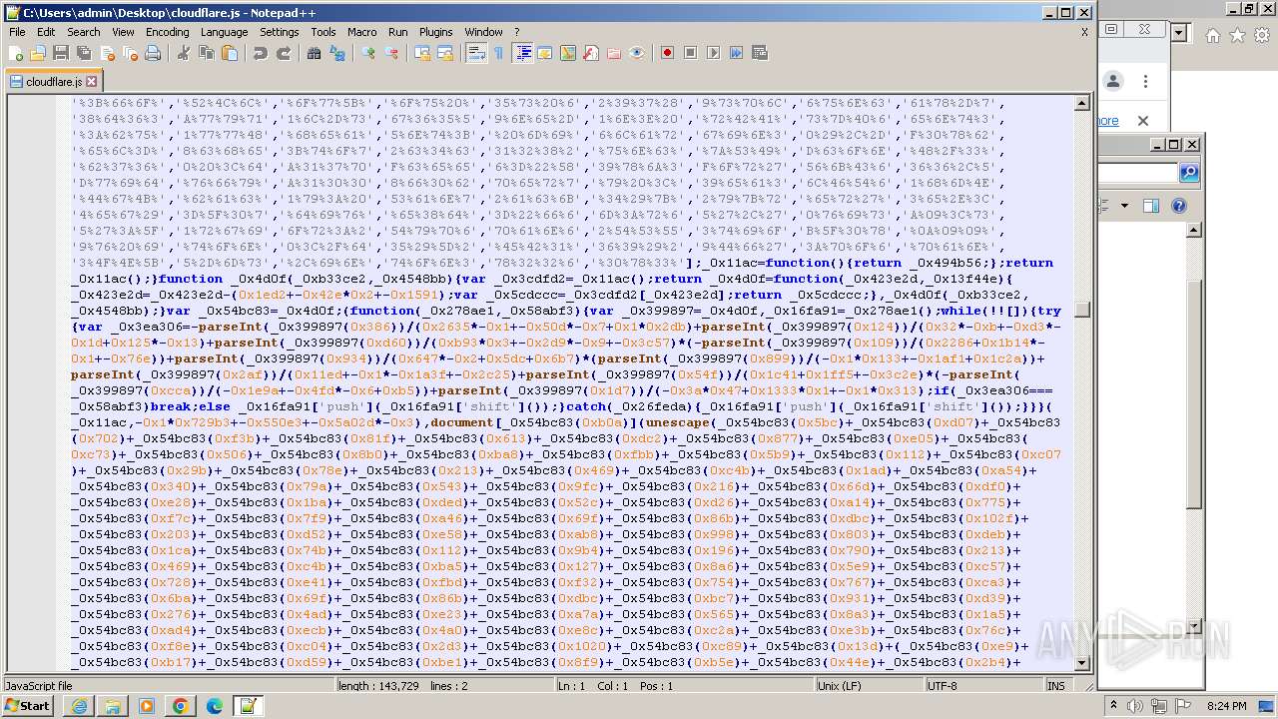Viewport: 1278px width, 719px height.
Task: Print the document using toolbar icon
Action: 153,53
